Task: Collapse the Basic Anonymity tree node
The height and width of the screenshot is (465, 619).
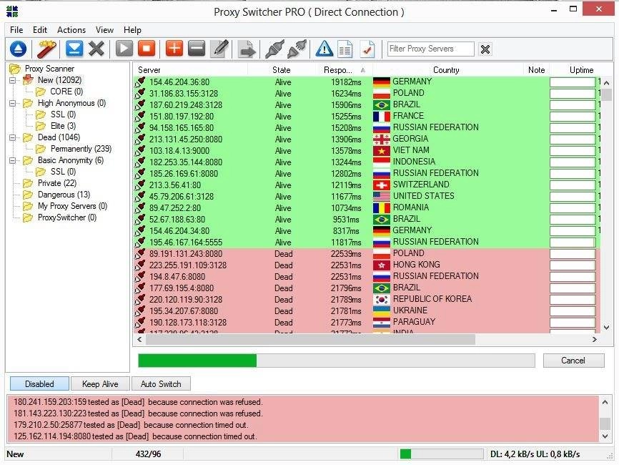Action: pyautogui.click(x=13, y=160)
